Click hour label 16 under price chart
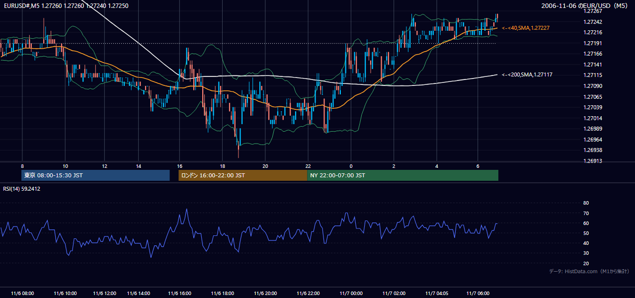The height and width of the screenshot is (298, 635). click(180, 166)
